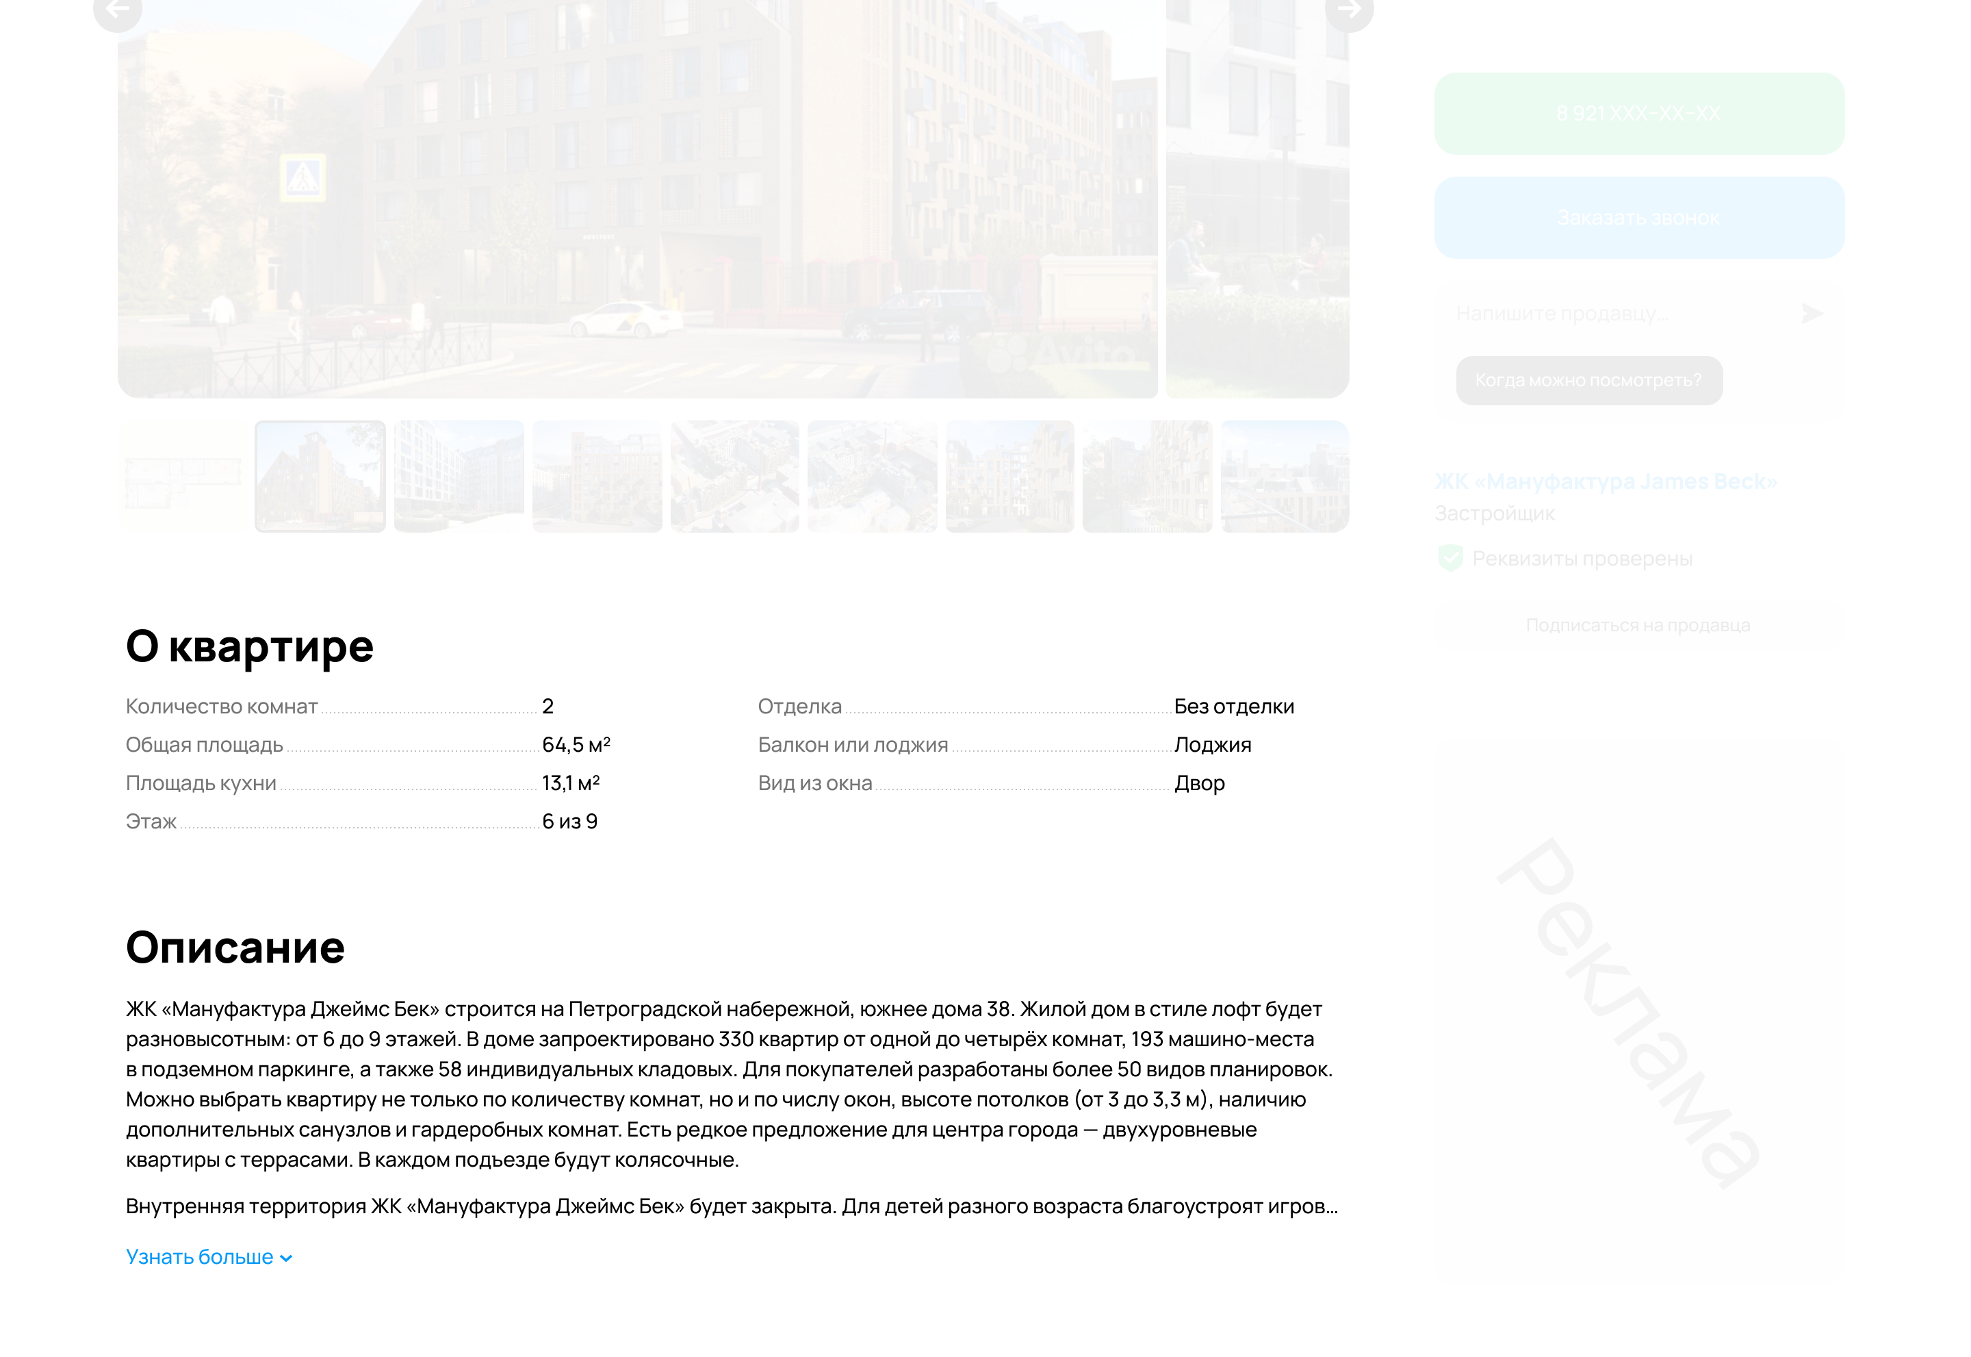Click kitchen area value '13,1 м²'

click(571, 783)
